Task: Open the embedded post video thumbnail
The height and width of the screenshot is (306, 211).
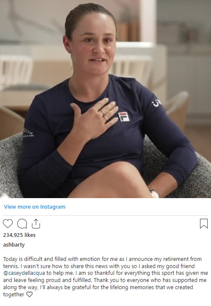Action: 105,99
